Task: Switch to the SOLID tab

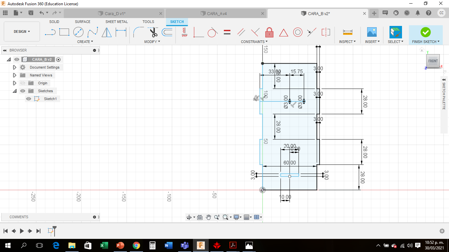Action: [54, 22]
